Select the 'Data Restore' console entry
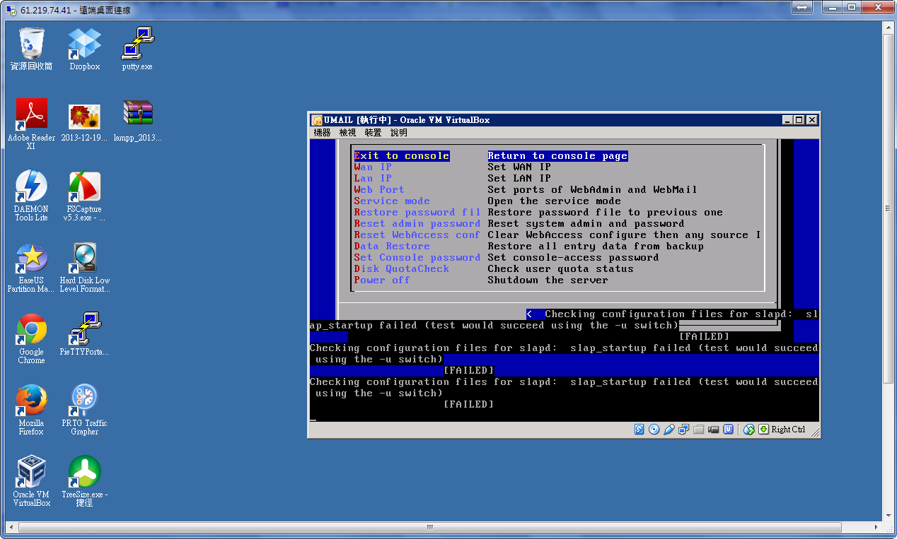897x539 pixels. [392, 247]
